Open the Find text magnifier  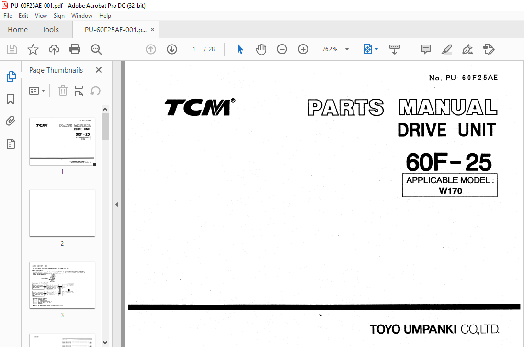(x=96, y=49)
